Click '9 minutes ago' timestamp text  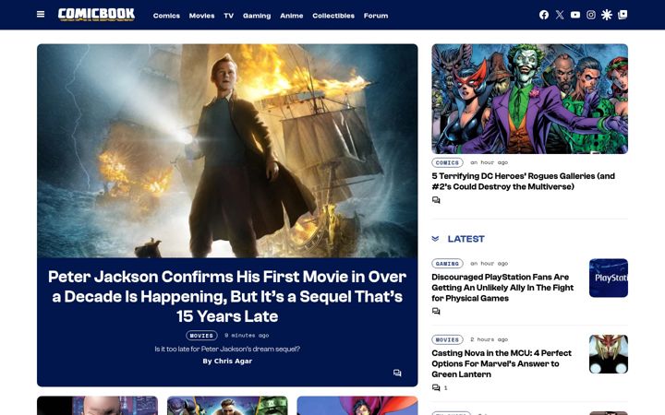point(247,336)
